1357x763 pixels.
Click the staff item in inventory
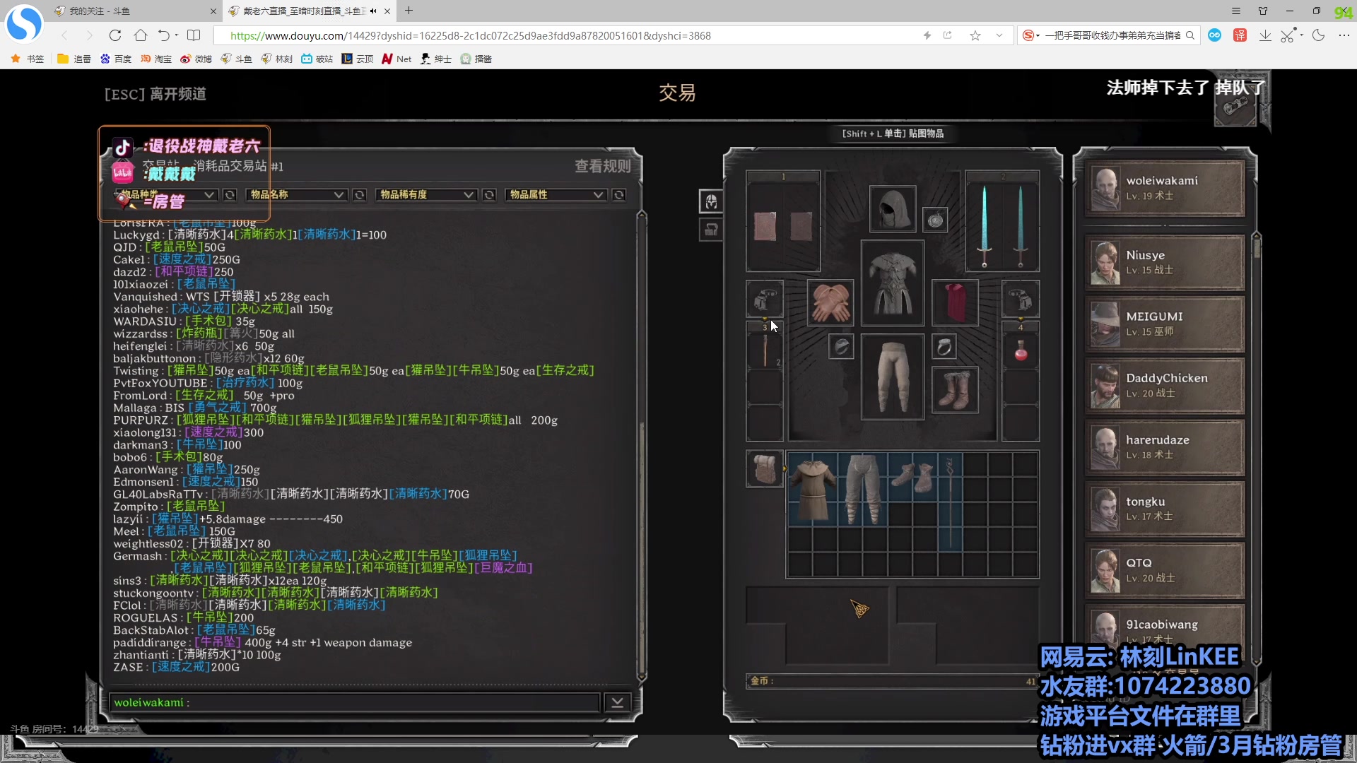click(950, 502)
